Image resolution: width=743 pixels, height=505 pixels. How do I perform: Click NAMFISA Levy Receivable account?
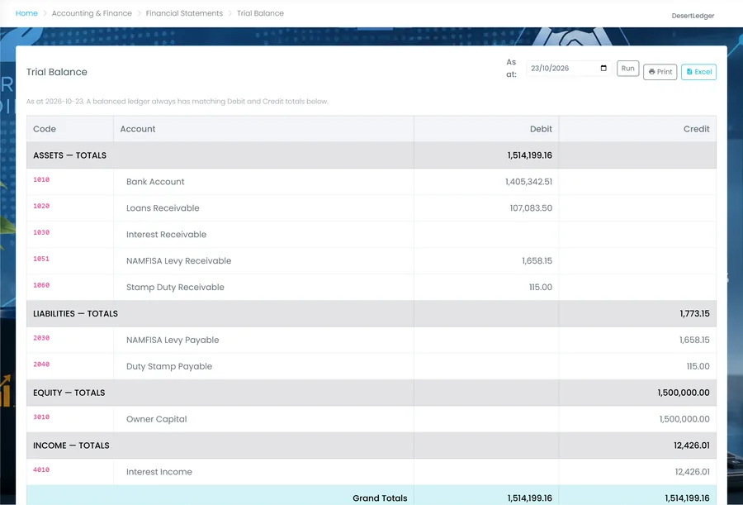[178, 261]
